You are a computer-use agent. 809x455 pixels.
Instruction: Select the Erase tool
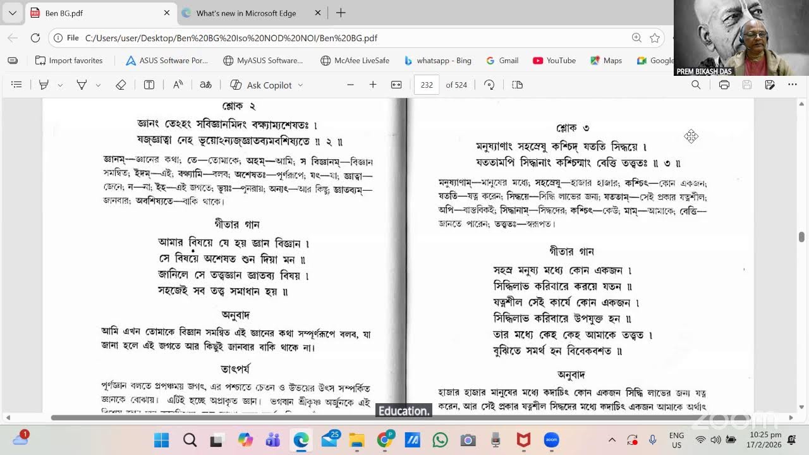pos(121,85)
